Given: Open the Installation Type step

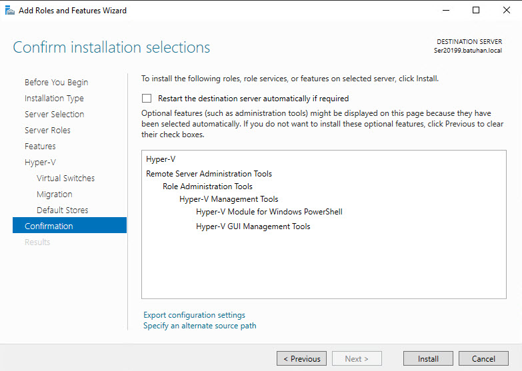Looking at the screenshot, I should click(54, 99).
